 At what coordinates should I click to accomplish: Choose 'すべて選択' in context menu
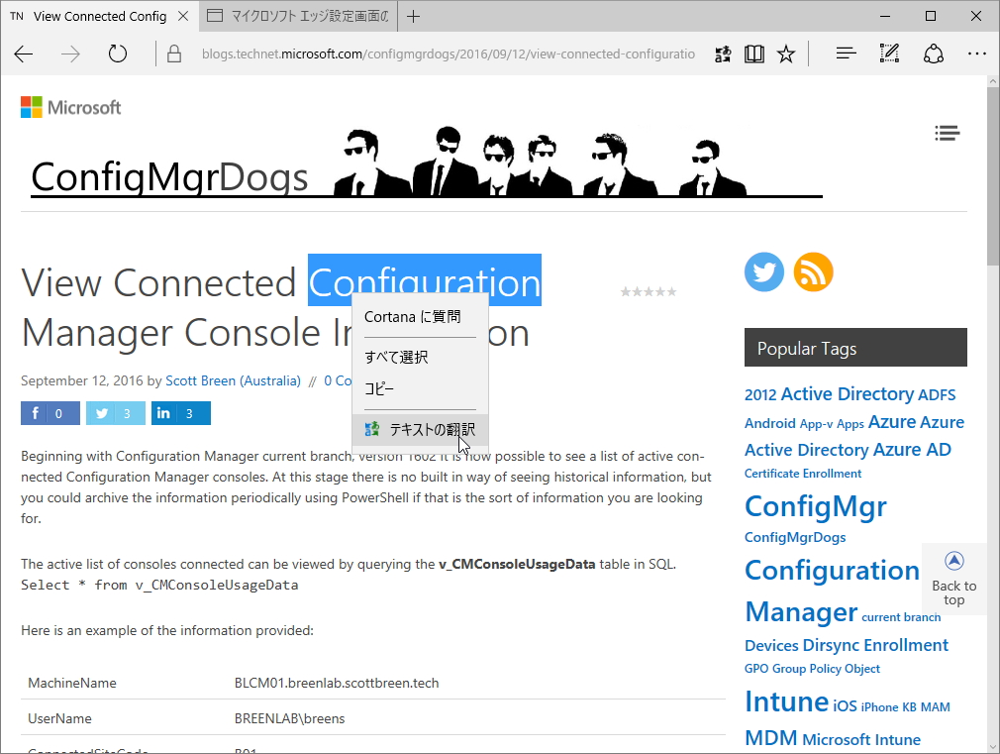click(x=420, y=357)
